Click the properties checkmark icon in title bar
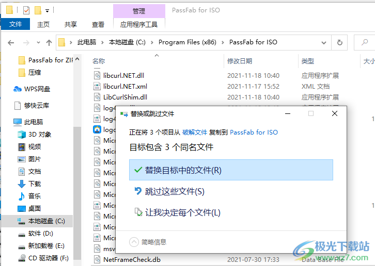The image size is (375, 266). [x=26, y=10]
